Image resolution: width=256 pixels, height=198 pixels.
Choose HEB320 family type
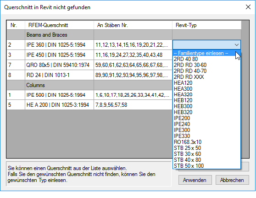tap(206, 112)
